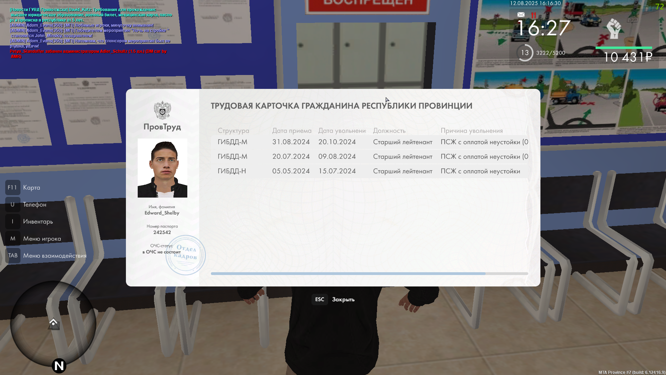Click the red hunger fork icon
This screenshot has width=666, height=375.
pos(533,15)
